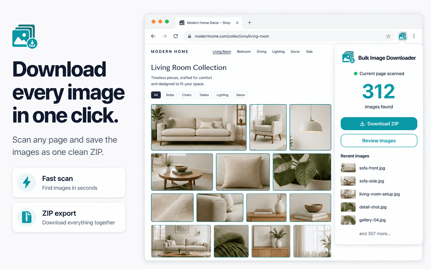This screenshot has height=269, width=431.
Task: Click the white pendant lamp image
Action: click(x=310, y=127)
